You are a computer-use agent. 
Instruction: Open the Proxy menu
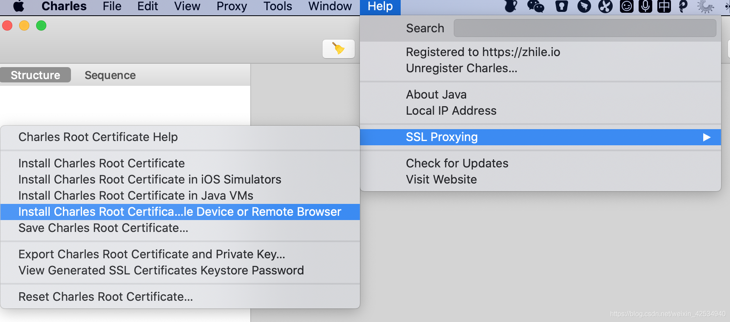click(232, 6)
